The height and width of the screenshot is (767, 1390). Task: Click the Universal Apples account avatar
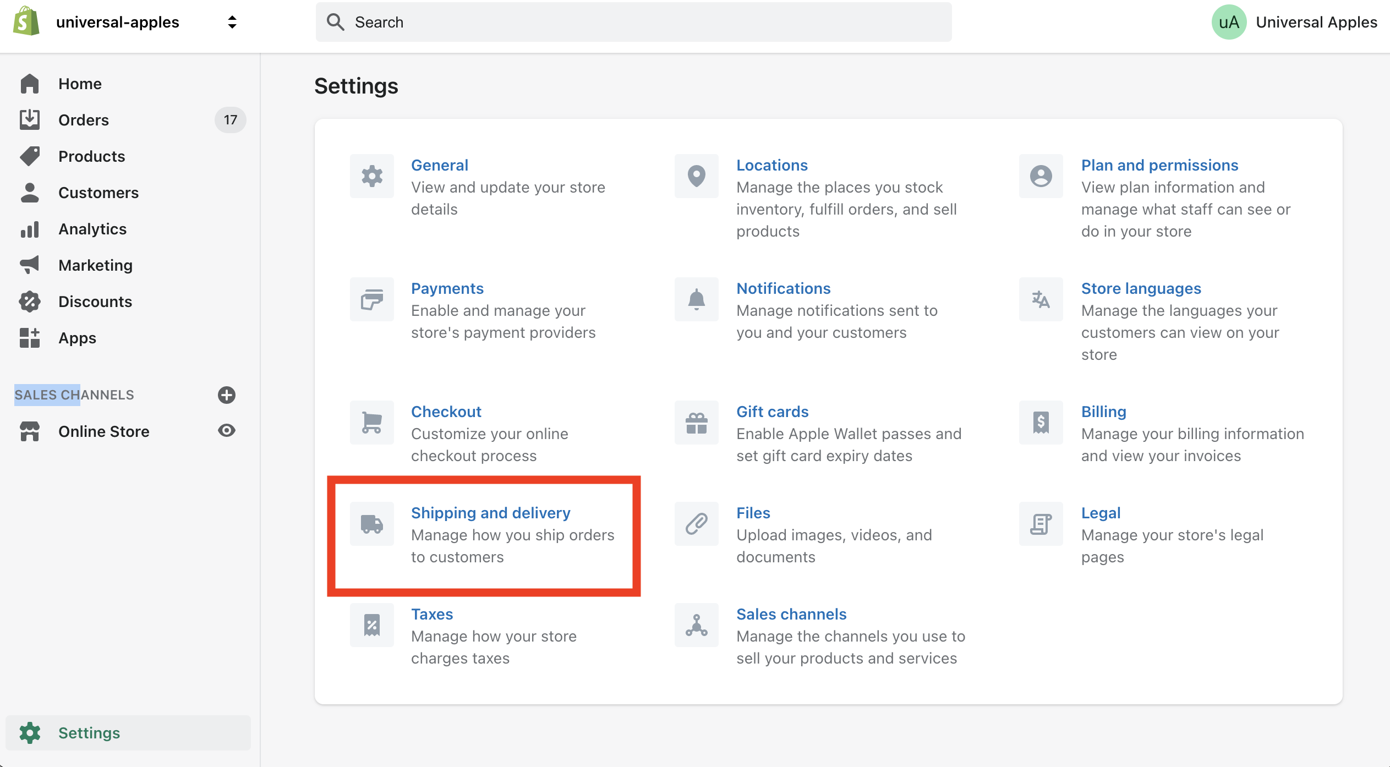[1228, 21]
